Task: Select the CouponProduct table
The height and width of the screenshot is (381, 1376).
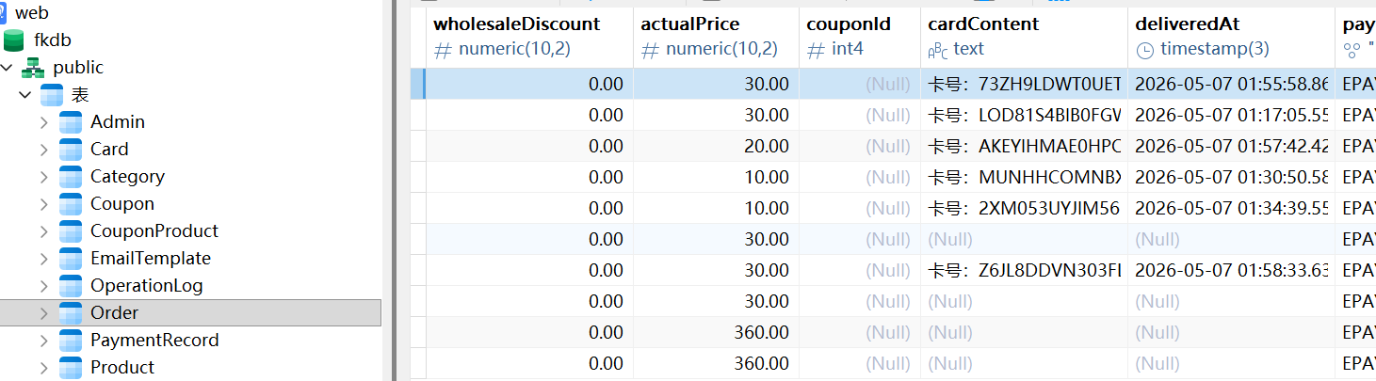Action: coord(154,231)
